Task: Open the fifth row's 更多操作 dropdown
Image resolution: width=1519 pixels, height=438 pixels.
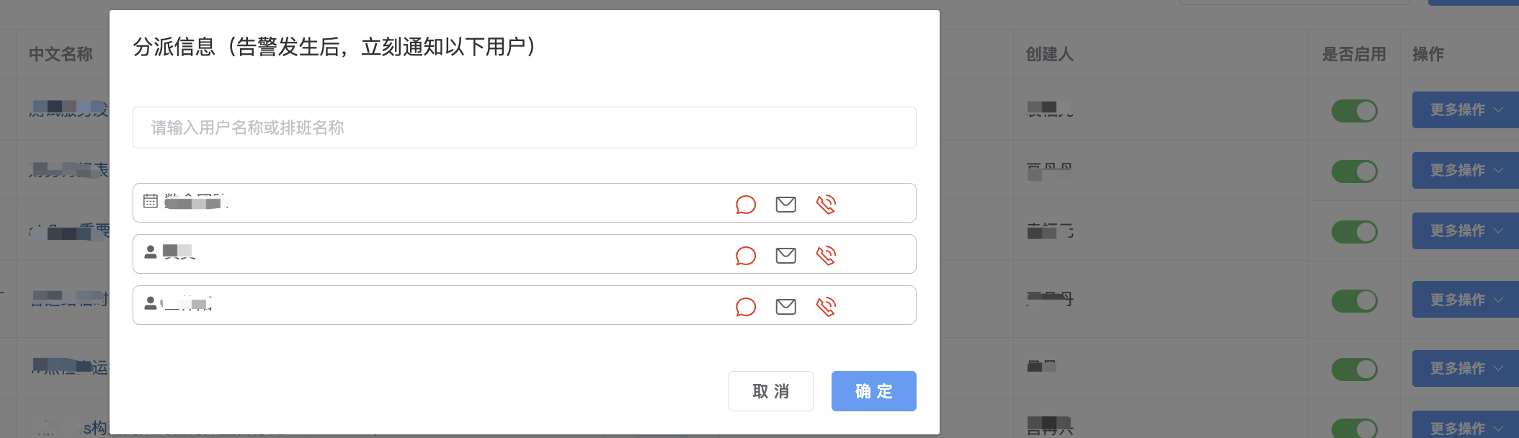Action: (x=1465, y=368)
